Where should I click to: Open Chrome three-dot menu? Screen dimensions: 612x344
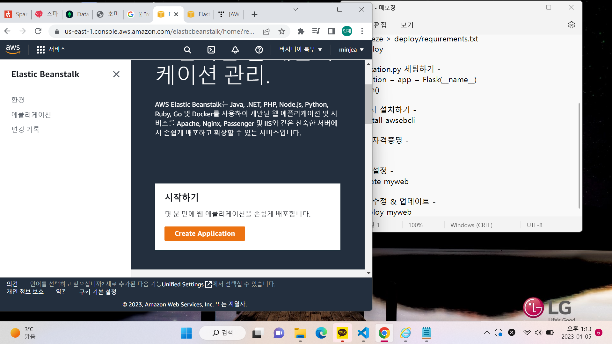click(x=362, y=31)
